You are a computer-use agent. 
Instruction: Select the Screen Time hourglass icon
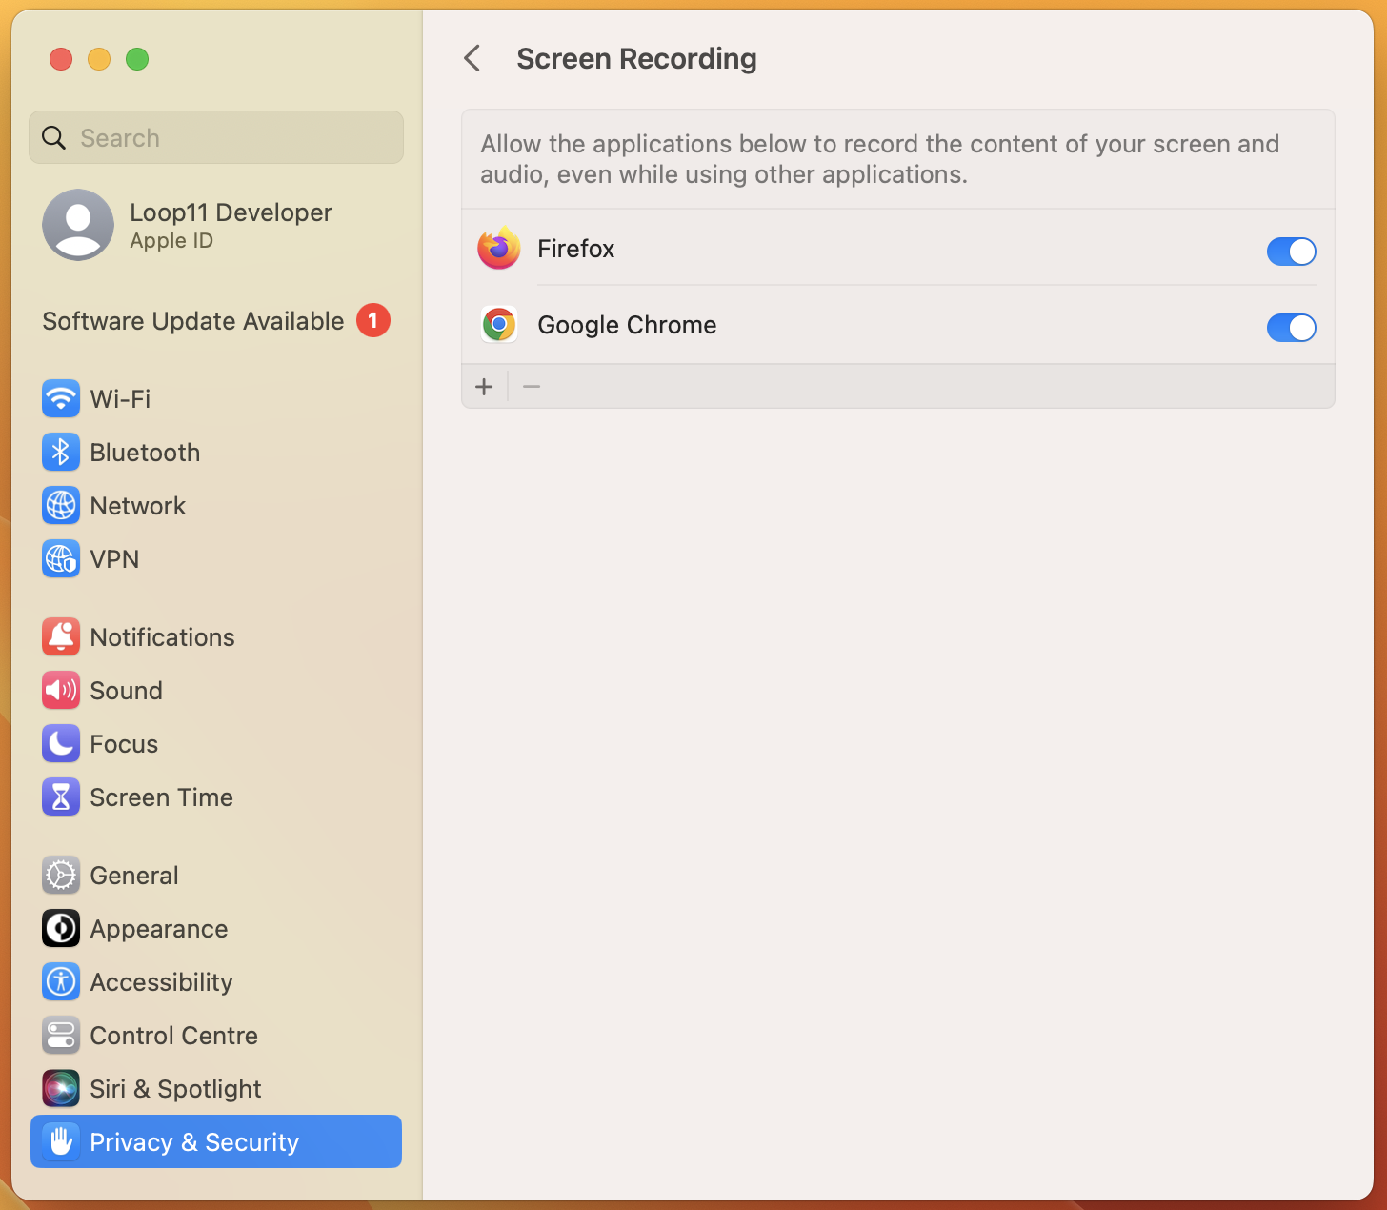click(x=61, y=797)
